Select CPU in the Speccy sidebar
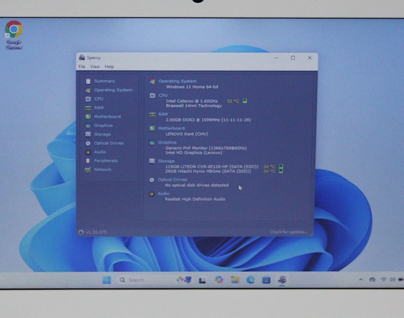 (99, 99)
